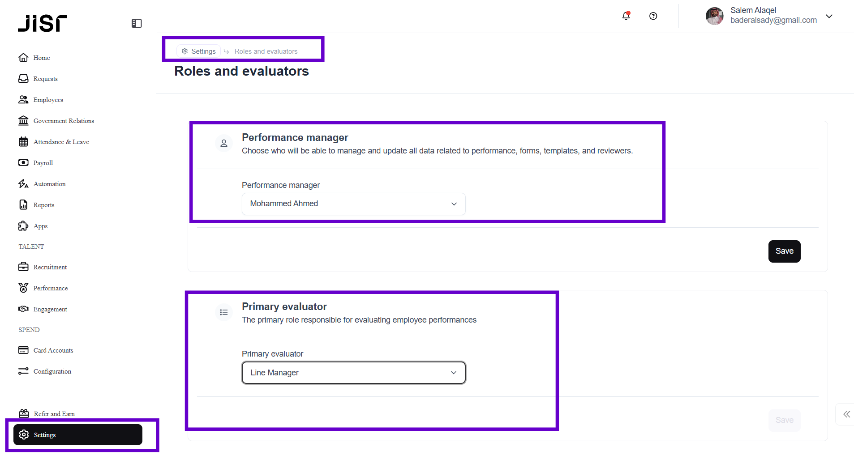Open Employees in the sidebar
The height and width of the screenshot is (455, 854).
point(48,100)
